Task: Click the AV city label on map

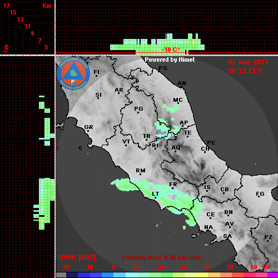Action: click(x=230, y=224)
